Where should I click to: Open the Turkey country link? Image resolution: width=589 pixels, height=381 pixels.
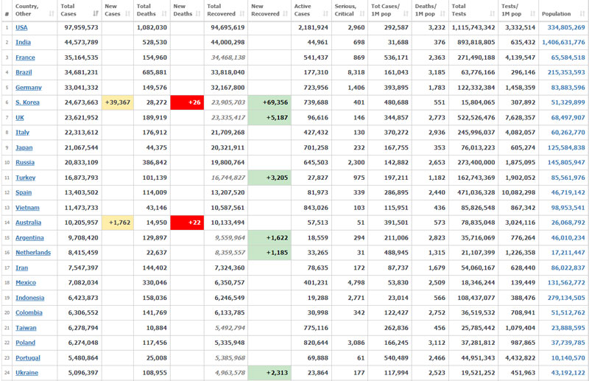tap(26, 178)
